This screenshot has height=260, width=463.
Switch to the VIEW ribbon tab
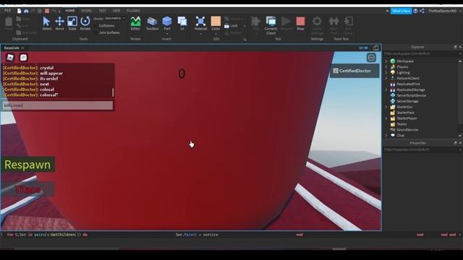116,11
